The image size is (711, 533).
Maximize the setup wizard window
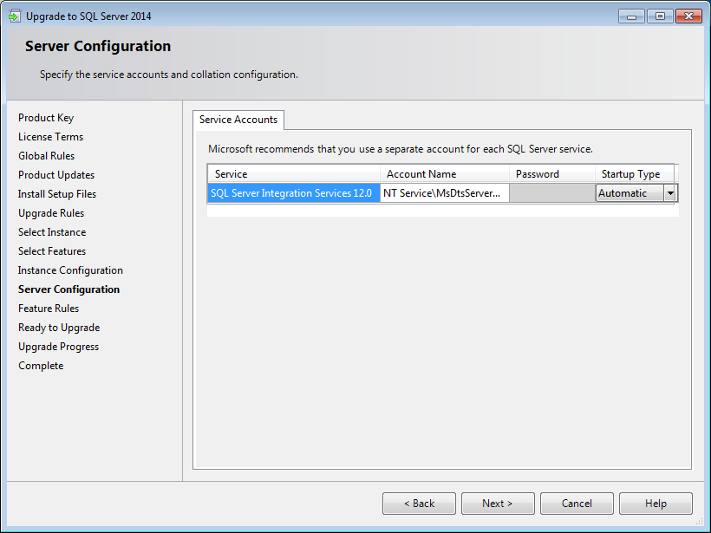pyautogui.click(x=660, y=16)
